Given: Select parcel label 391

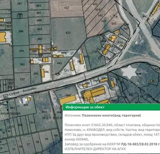Looking at the screenshot, I should (x=22, y=51).
